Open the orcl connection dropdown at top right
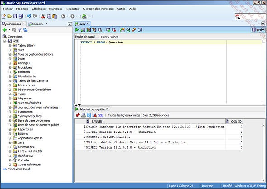The height and width of the screenshot is (189, 267). click(258, 30)
